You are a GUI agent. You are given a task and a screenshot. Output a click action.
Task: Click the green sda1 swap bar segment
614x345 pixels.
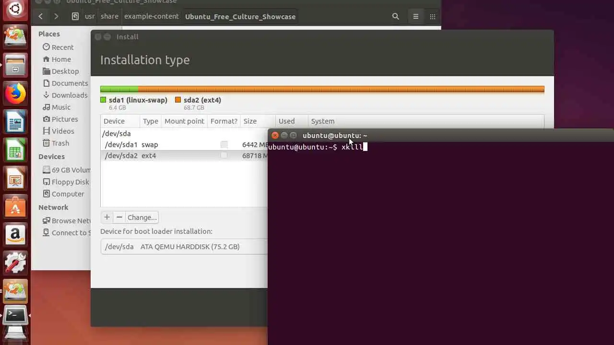[x=119, y=89]
